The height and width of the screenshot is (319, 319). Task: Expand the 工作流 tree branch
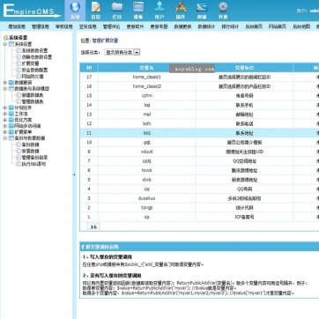(x=5, y=114)
